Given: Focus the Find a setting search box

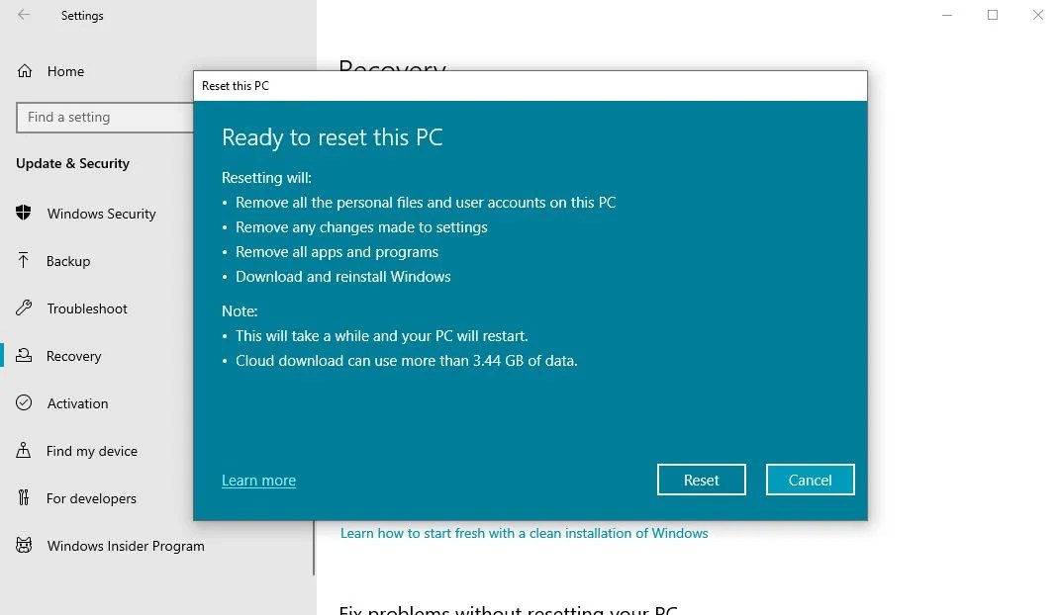Looking at the screenshot, I should point(105,118).
